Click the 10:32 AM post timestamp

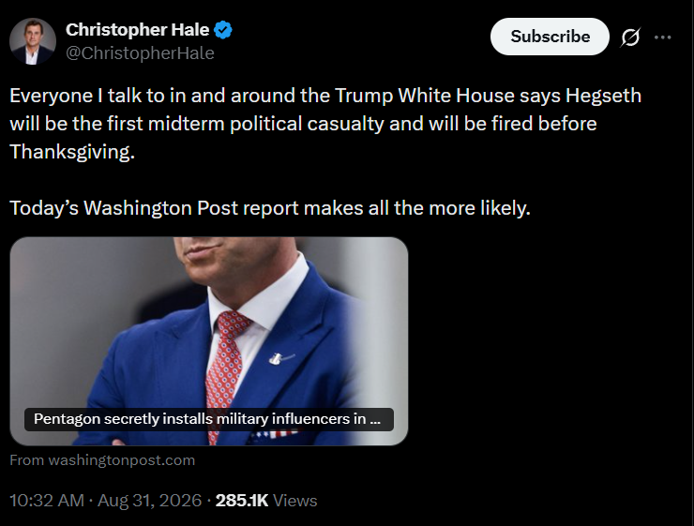pyautogui.click(x=47, y=501)
